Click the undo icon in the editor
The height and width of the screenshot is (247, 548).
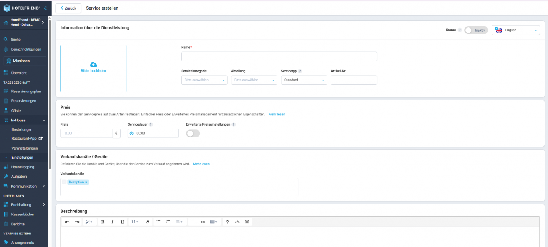tap(67, 222)
